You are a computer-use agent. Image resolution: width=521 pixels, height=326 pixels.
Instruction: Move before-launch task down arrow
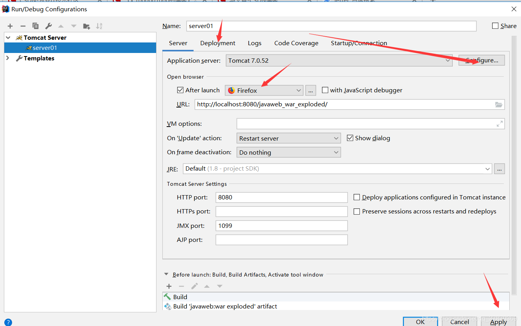click(x=220, y=286)
